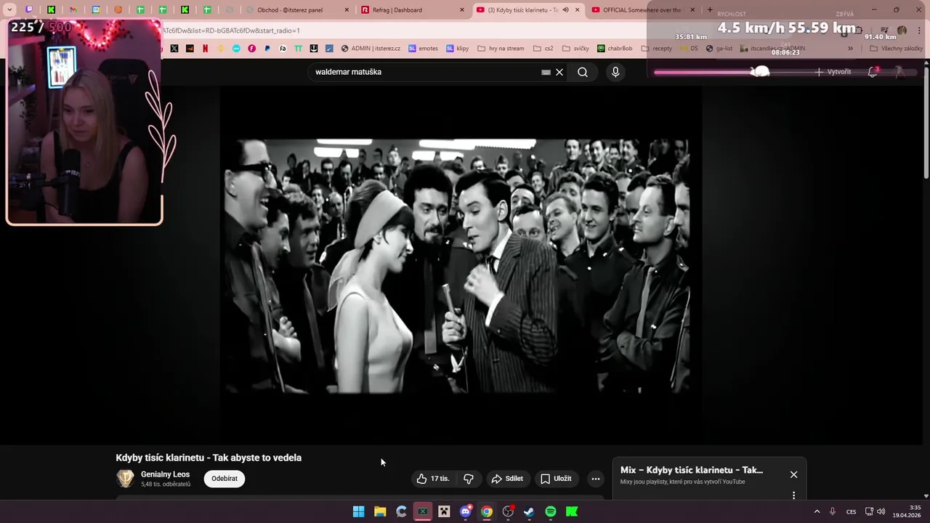Open the tab search dropdown arrow
This screenshot has width=930, height=523.
pos(9,10)
